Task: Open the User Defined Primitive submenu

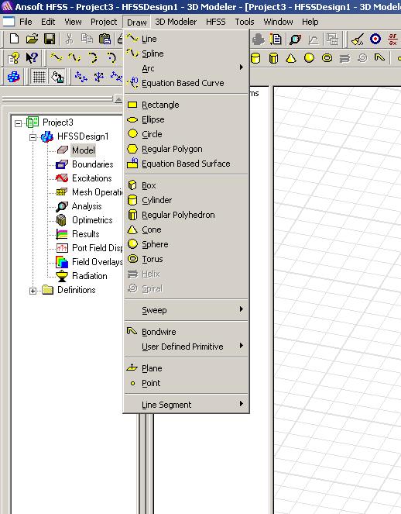Action: click(186, 347)
